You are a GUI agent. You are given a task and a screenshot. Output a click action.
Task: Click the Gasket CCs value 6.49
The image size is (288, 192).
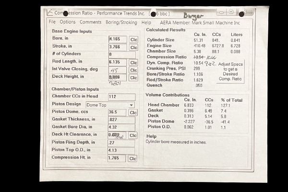coord(208,111)
